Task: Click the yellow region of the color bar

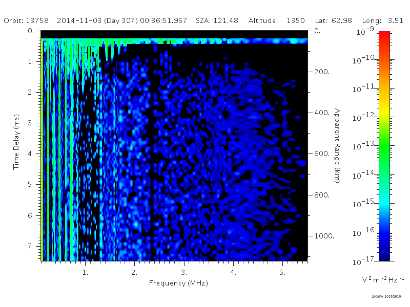Action: pyautogui.click(x=384, y=111)
